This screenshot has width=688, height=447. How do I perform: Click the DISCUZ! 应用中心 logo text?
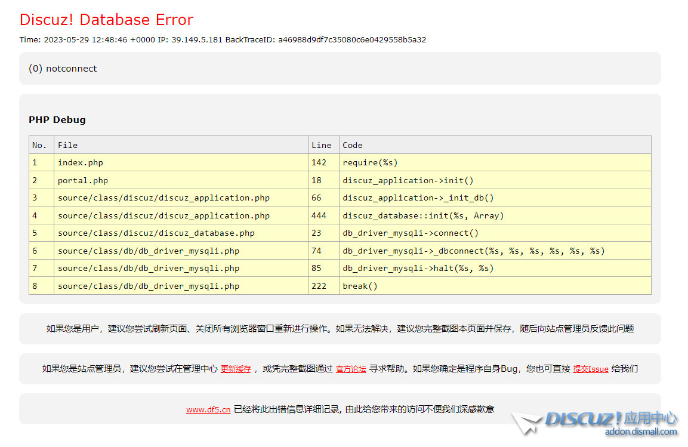point(610,418)
